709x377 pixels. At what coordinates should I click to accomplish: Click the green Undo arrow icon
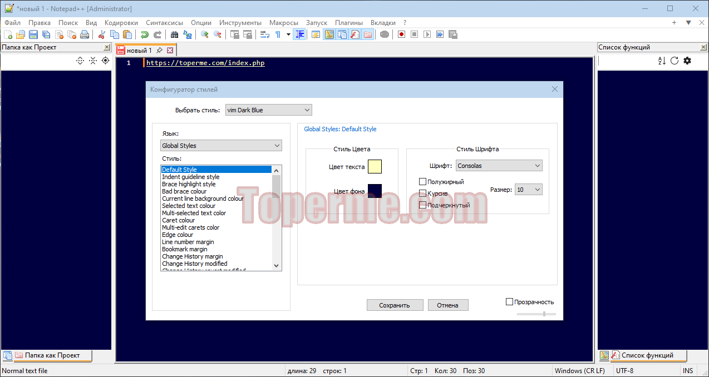[145, 34]
